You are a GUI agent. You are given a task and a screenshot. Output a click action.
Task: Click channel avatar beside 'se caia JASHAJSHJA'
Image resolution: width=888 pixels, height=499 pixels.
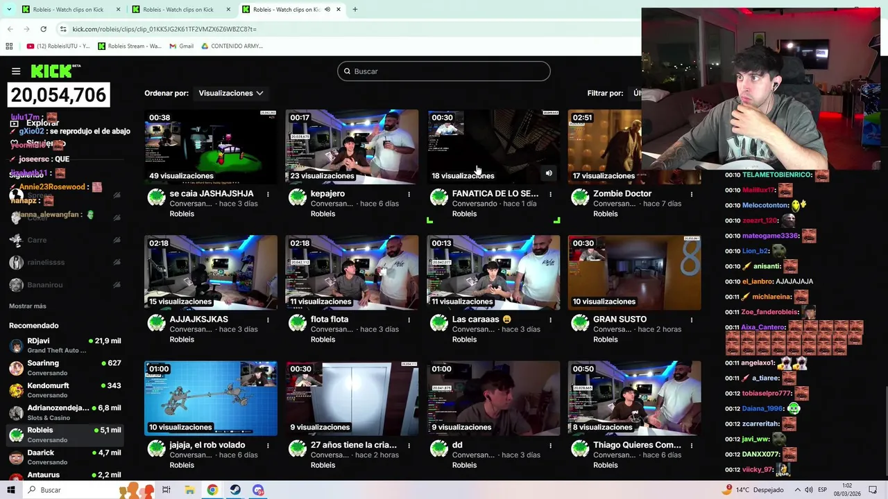coord(157,198)
